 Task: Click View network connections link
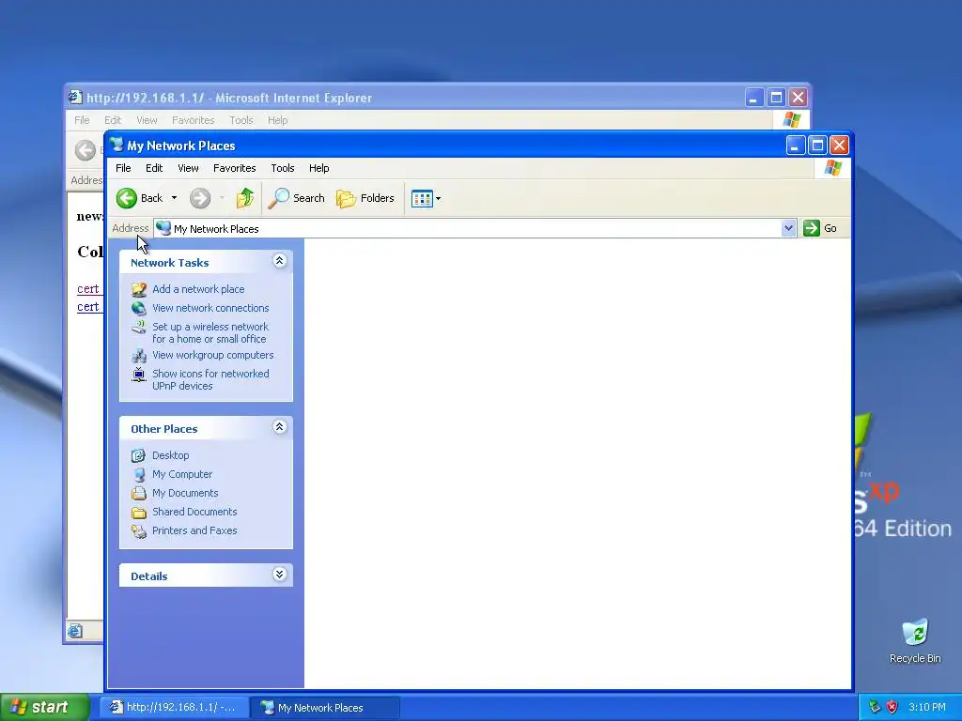[x=210, y=308]
